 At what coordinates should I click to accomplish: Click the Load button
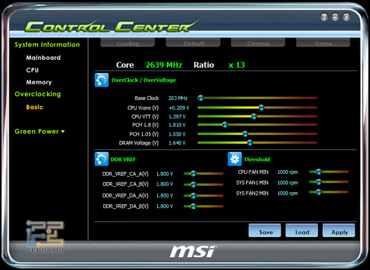pyautogui.click(x=302, y=230)
